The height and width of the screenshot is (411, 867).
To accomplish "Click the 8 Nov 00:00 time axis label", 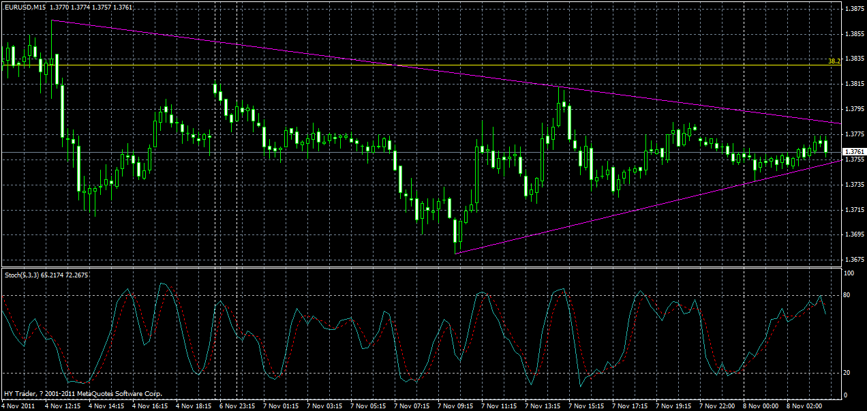I will click(x=760, y=404).
